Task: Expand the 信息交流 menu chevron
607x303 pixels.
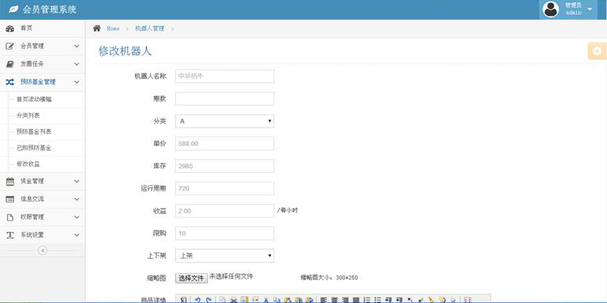Action: (x=77, y=199)
